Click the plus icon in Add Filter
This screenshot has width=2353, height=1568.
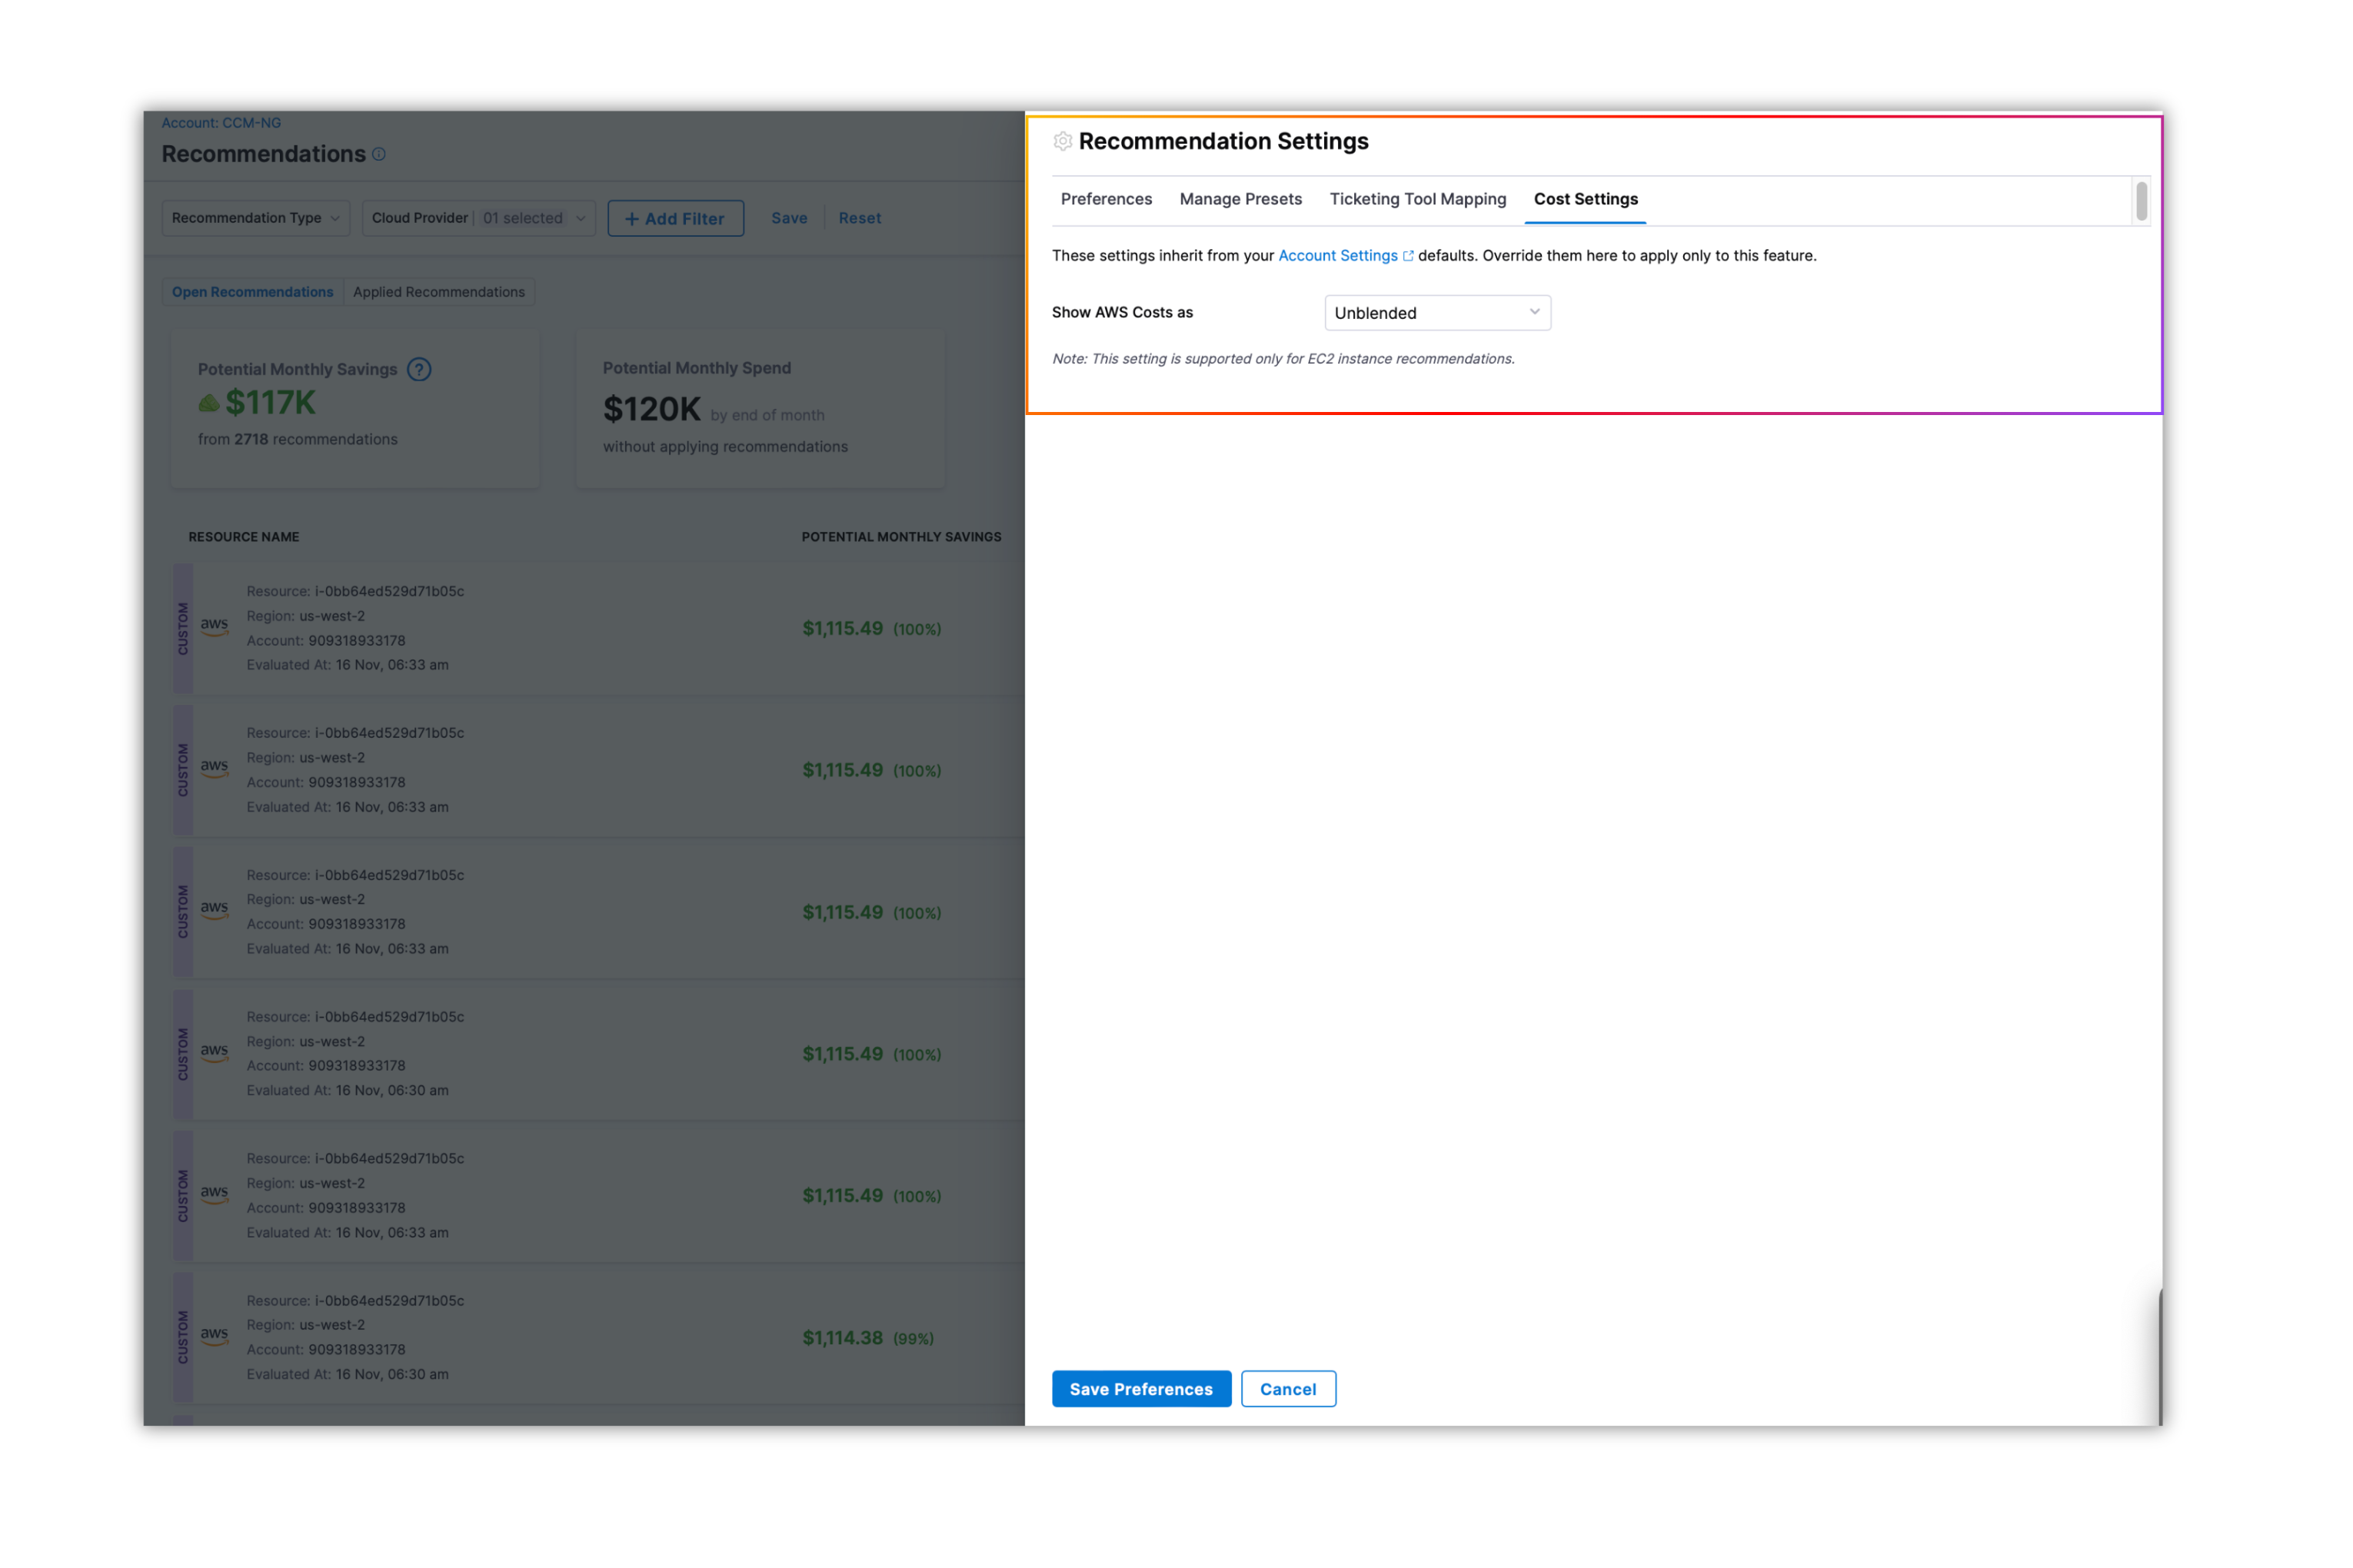pos(631,219)
